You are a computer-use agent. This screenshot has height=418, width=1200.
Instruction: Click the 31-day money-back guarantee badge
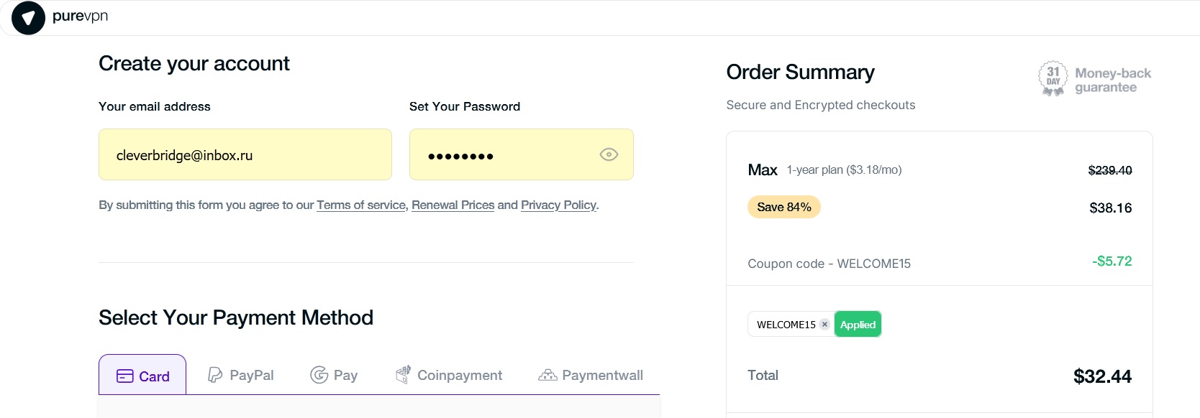pyautogui.click(x=1053, y=78)
